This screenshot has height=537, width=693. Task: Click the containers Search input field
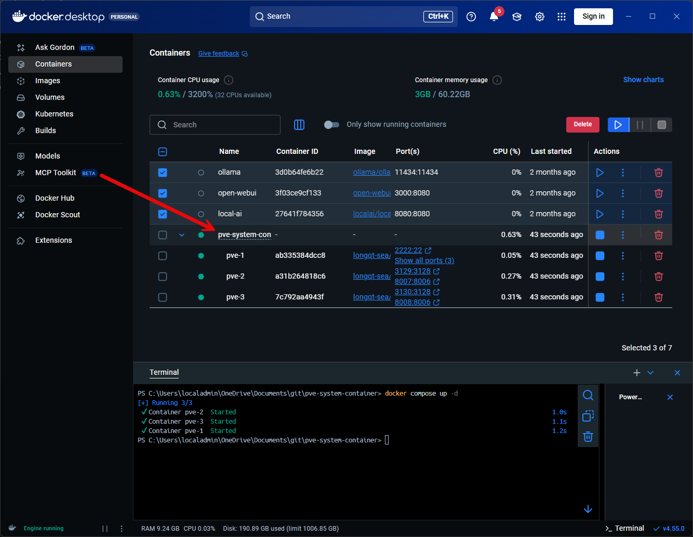(x=215, y=125)
